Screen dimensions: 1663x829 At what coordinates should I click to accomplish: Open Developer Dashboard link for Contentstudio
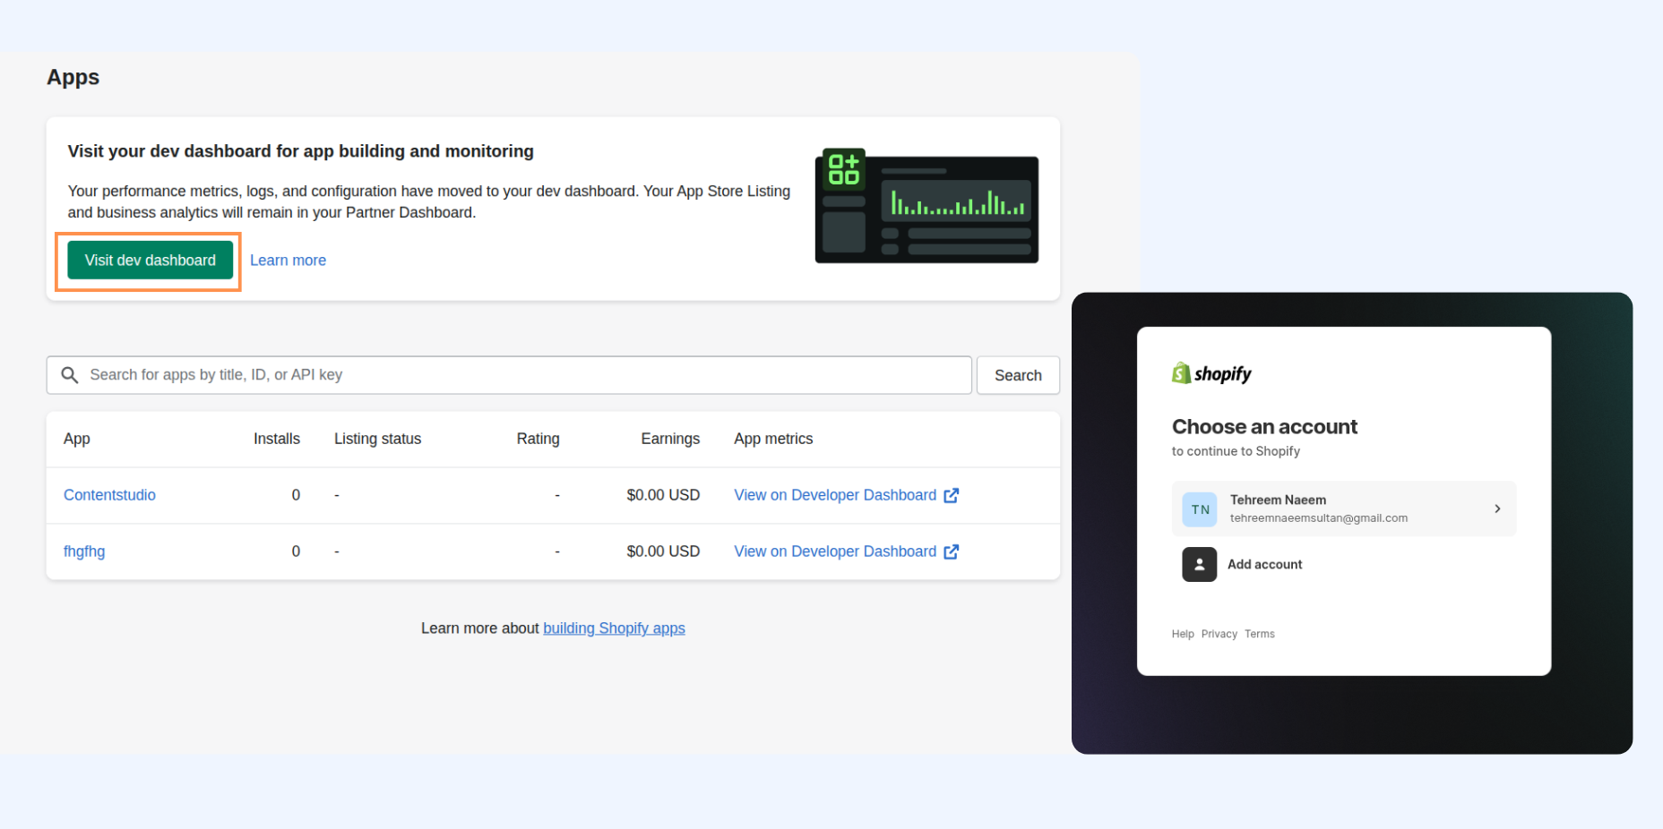(835, 495)
